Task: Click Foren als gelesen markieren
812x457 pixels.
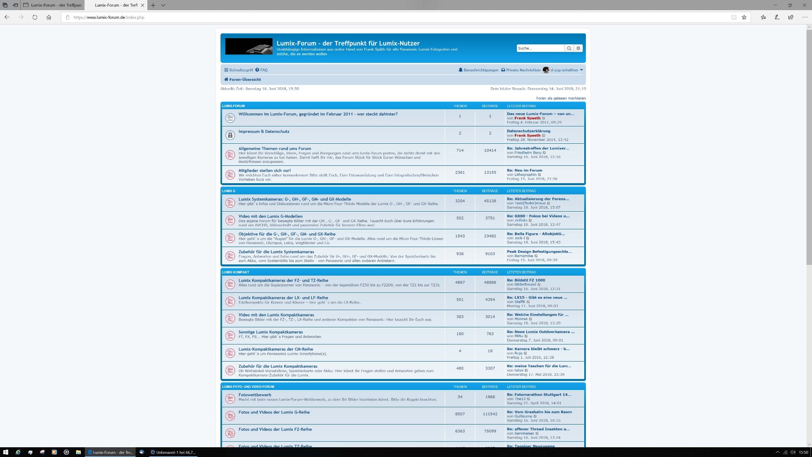Action: pyautogui.click(x=561, y=98)
